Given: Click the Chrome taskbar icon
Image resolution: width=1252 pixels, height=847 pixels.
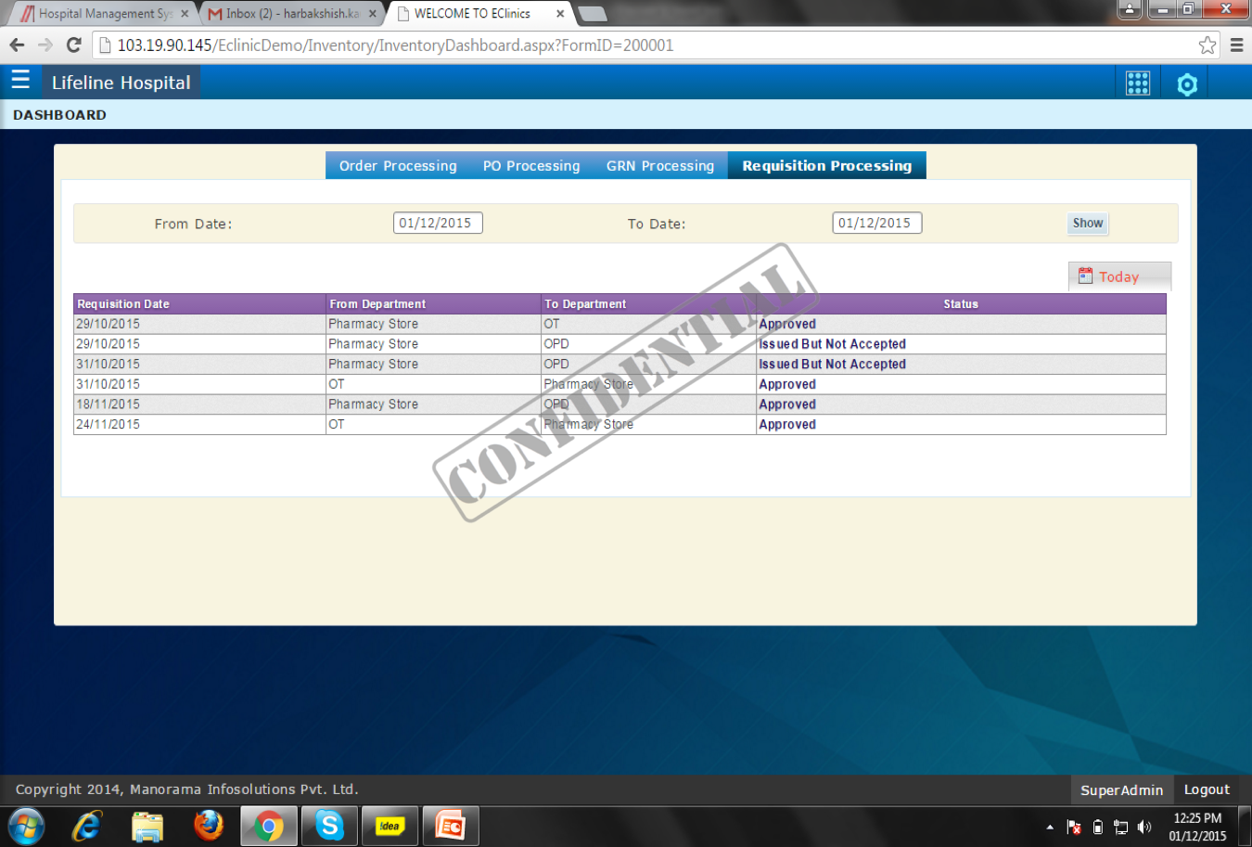Looking at the screenshot, I should (x=269, y=826).
